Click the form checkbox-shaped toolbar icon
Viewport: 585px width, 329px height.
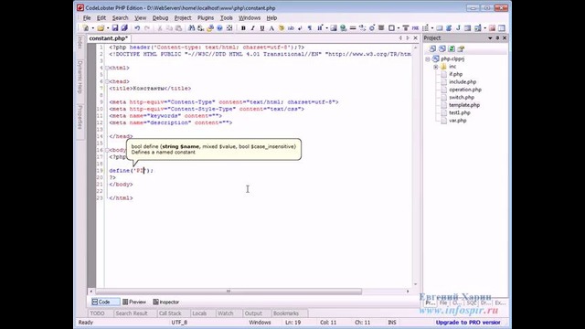coord(391,28)
